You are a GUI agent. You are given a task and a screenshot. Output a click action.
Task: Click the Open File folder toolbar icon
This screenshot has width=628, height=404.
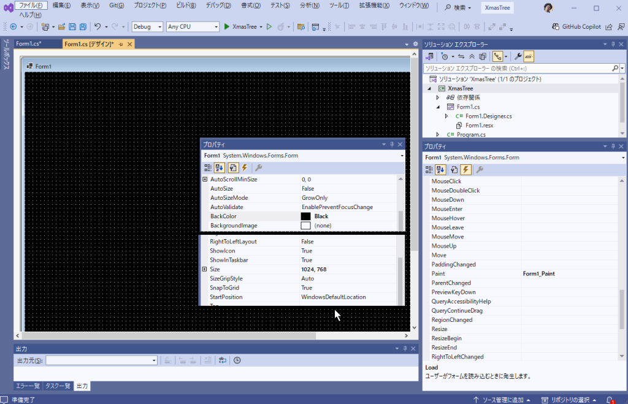tap(62, 27)
